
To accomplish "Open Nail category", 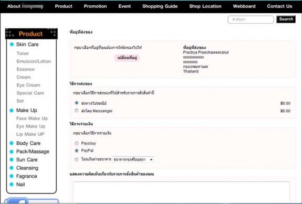I will coord(20,185).
